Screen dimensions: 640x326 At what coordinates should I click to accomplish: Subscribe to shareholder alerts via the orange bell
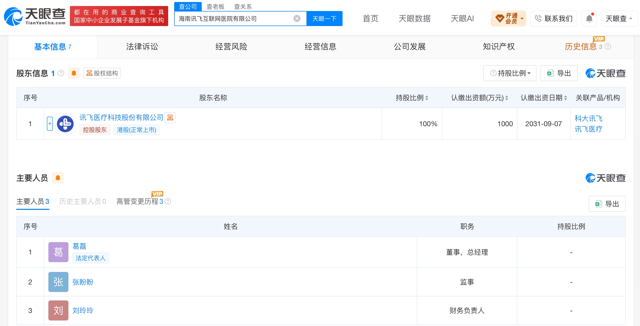pyautogui.click(x=74, y=73)
